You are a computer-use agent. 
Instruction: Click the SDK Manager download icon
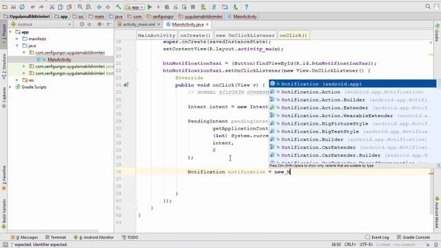coord(236,7)
